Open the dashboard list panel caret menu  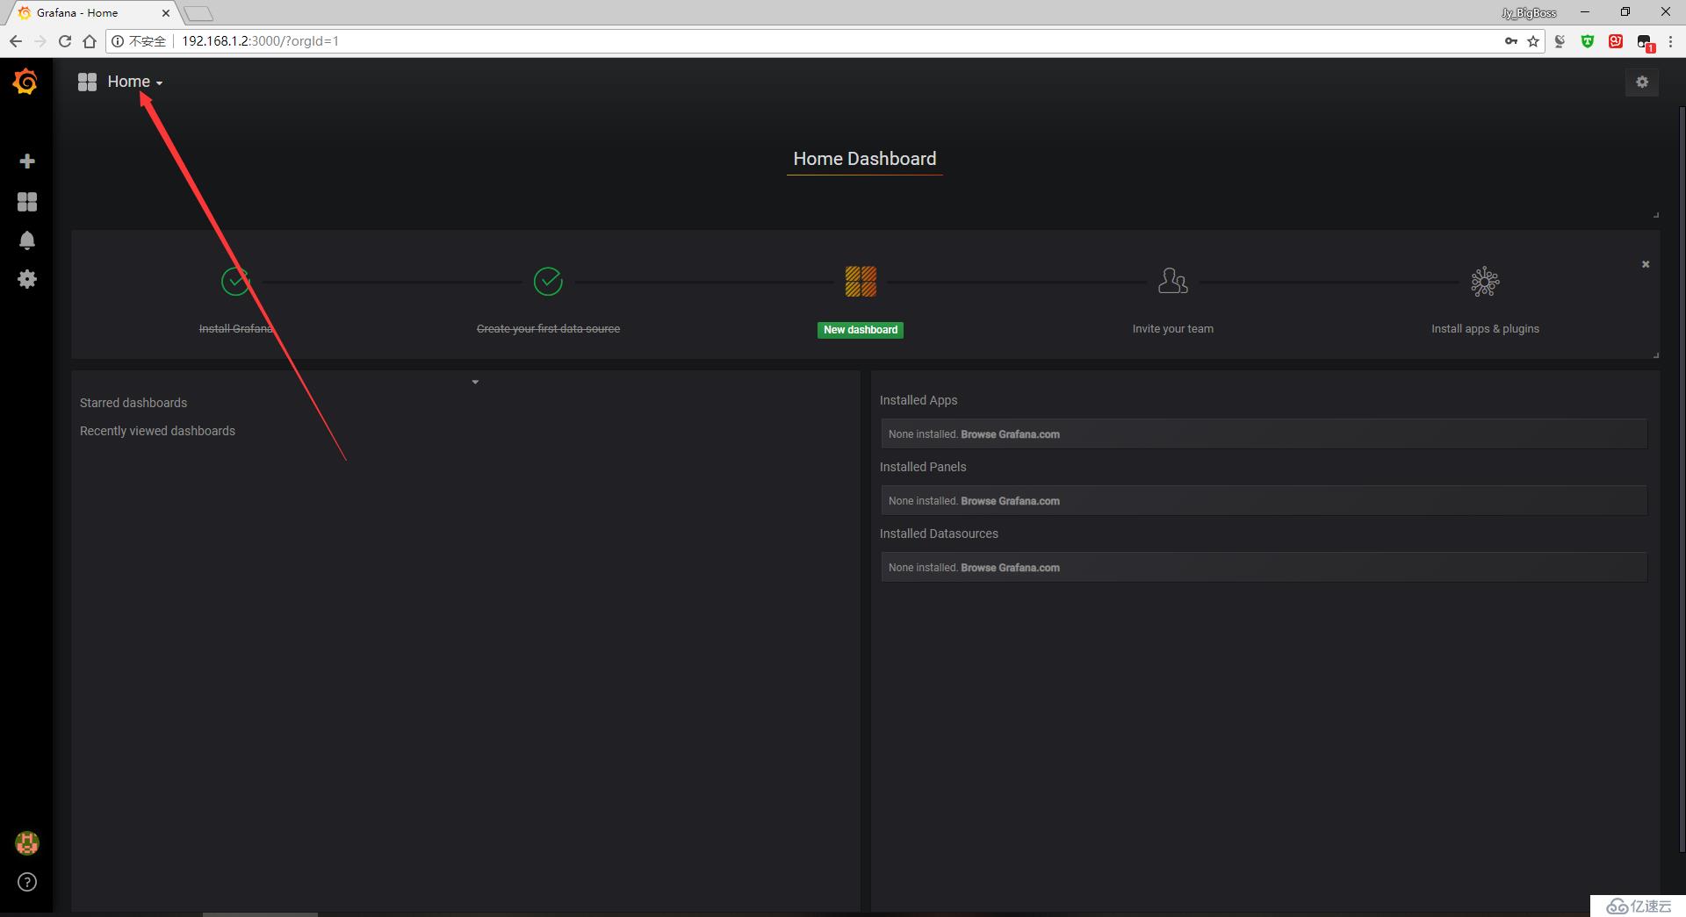click(475, 382)
